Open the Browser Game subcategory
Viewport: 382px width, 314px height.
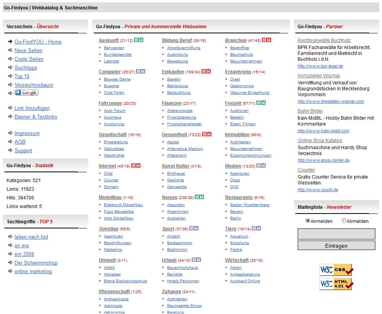(x=117, y=79)
